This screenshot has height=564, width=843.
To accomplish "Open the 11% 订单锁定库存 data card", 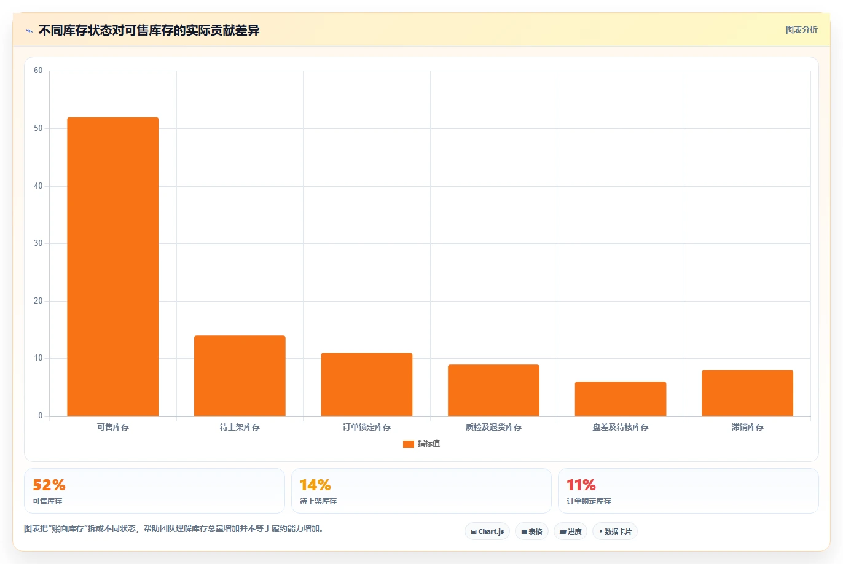I will 688,491.
